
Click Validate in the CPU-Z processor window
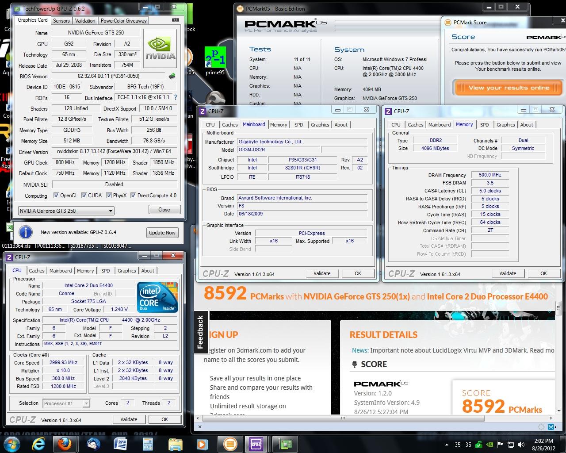click(129, 419)
